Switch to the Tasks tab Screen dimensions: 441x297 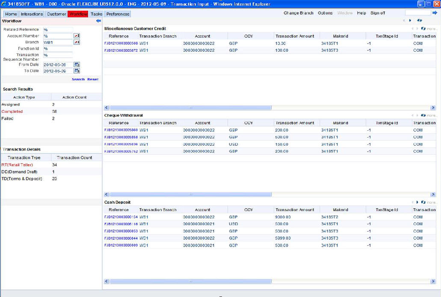tap(96, 14)
